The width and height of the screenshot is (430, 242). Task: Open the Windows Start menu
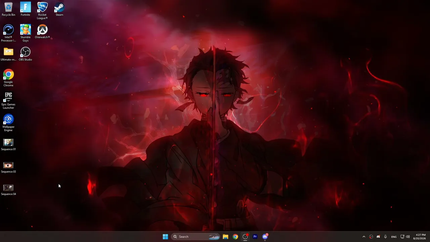coord(165,237)
